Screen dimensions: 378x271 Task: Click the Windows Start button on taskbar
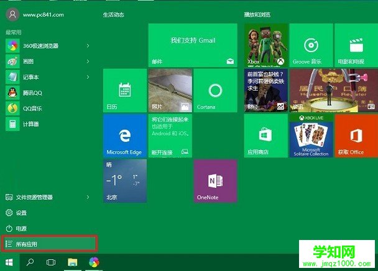(x=9, y=262)
